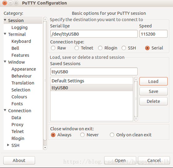Open the Colours settings

point(19,97)
